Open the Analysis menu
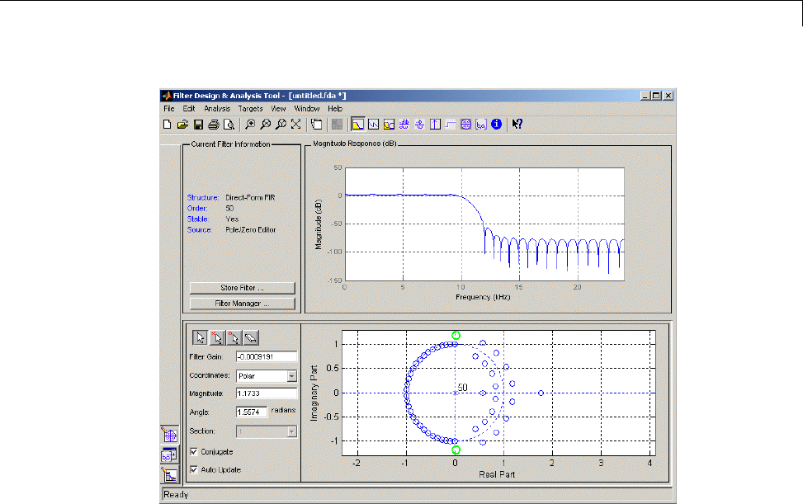803x504 pixels. pyautogui.click(x=217, y=108)
